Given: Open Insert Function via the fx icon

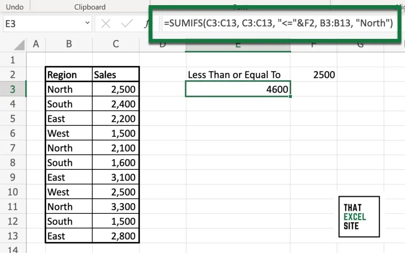Looking at the screenshot, I should [148, 24].
